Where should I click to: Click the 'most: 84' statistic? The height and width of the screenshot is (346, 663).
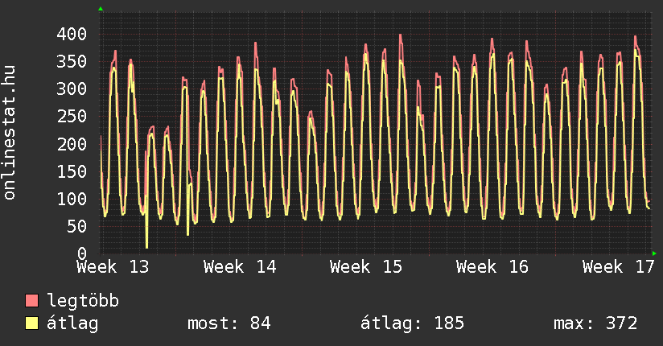pyautogui.click(x=229, y=323)
